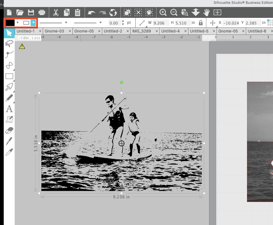Open a file with the folder icon

click(x=20, y=12)
